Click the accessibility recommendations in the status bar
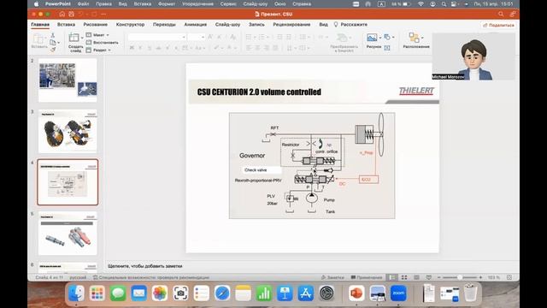 [151, 277]
